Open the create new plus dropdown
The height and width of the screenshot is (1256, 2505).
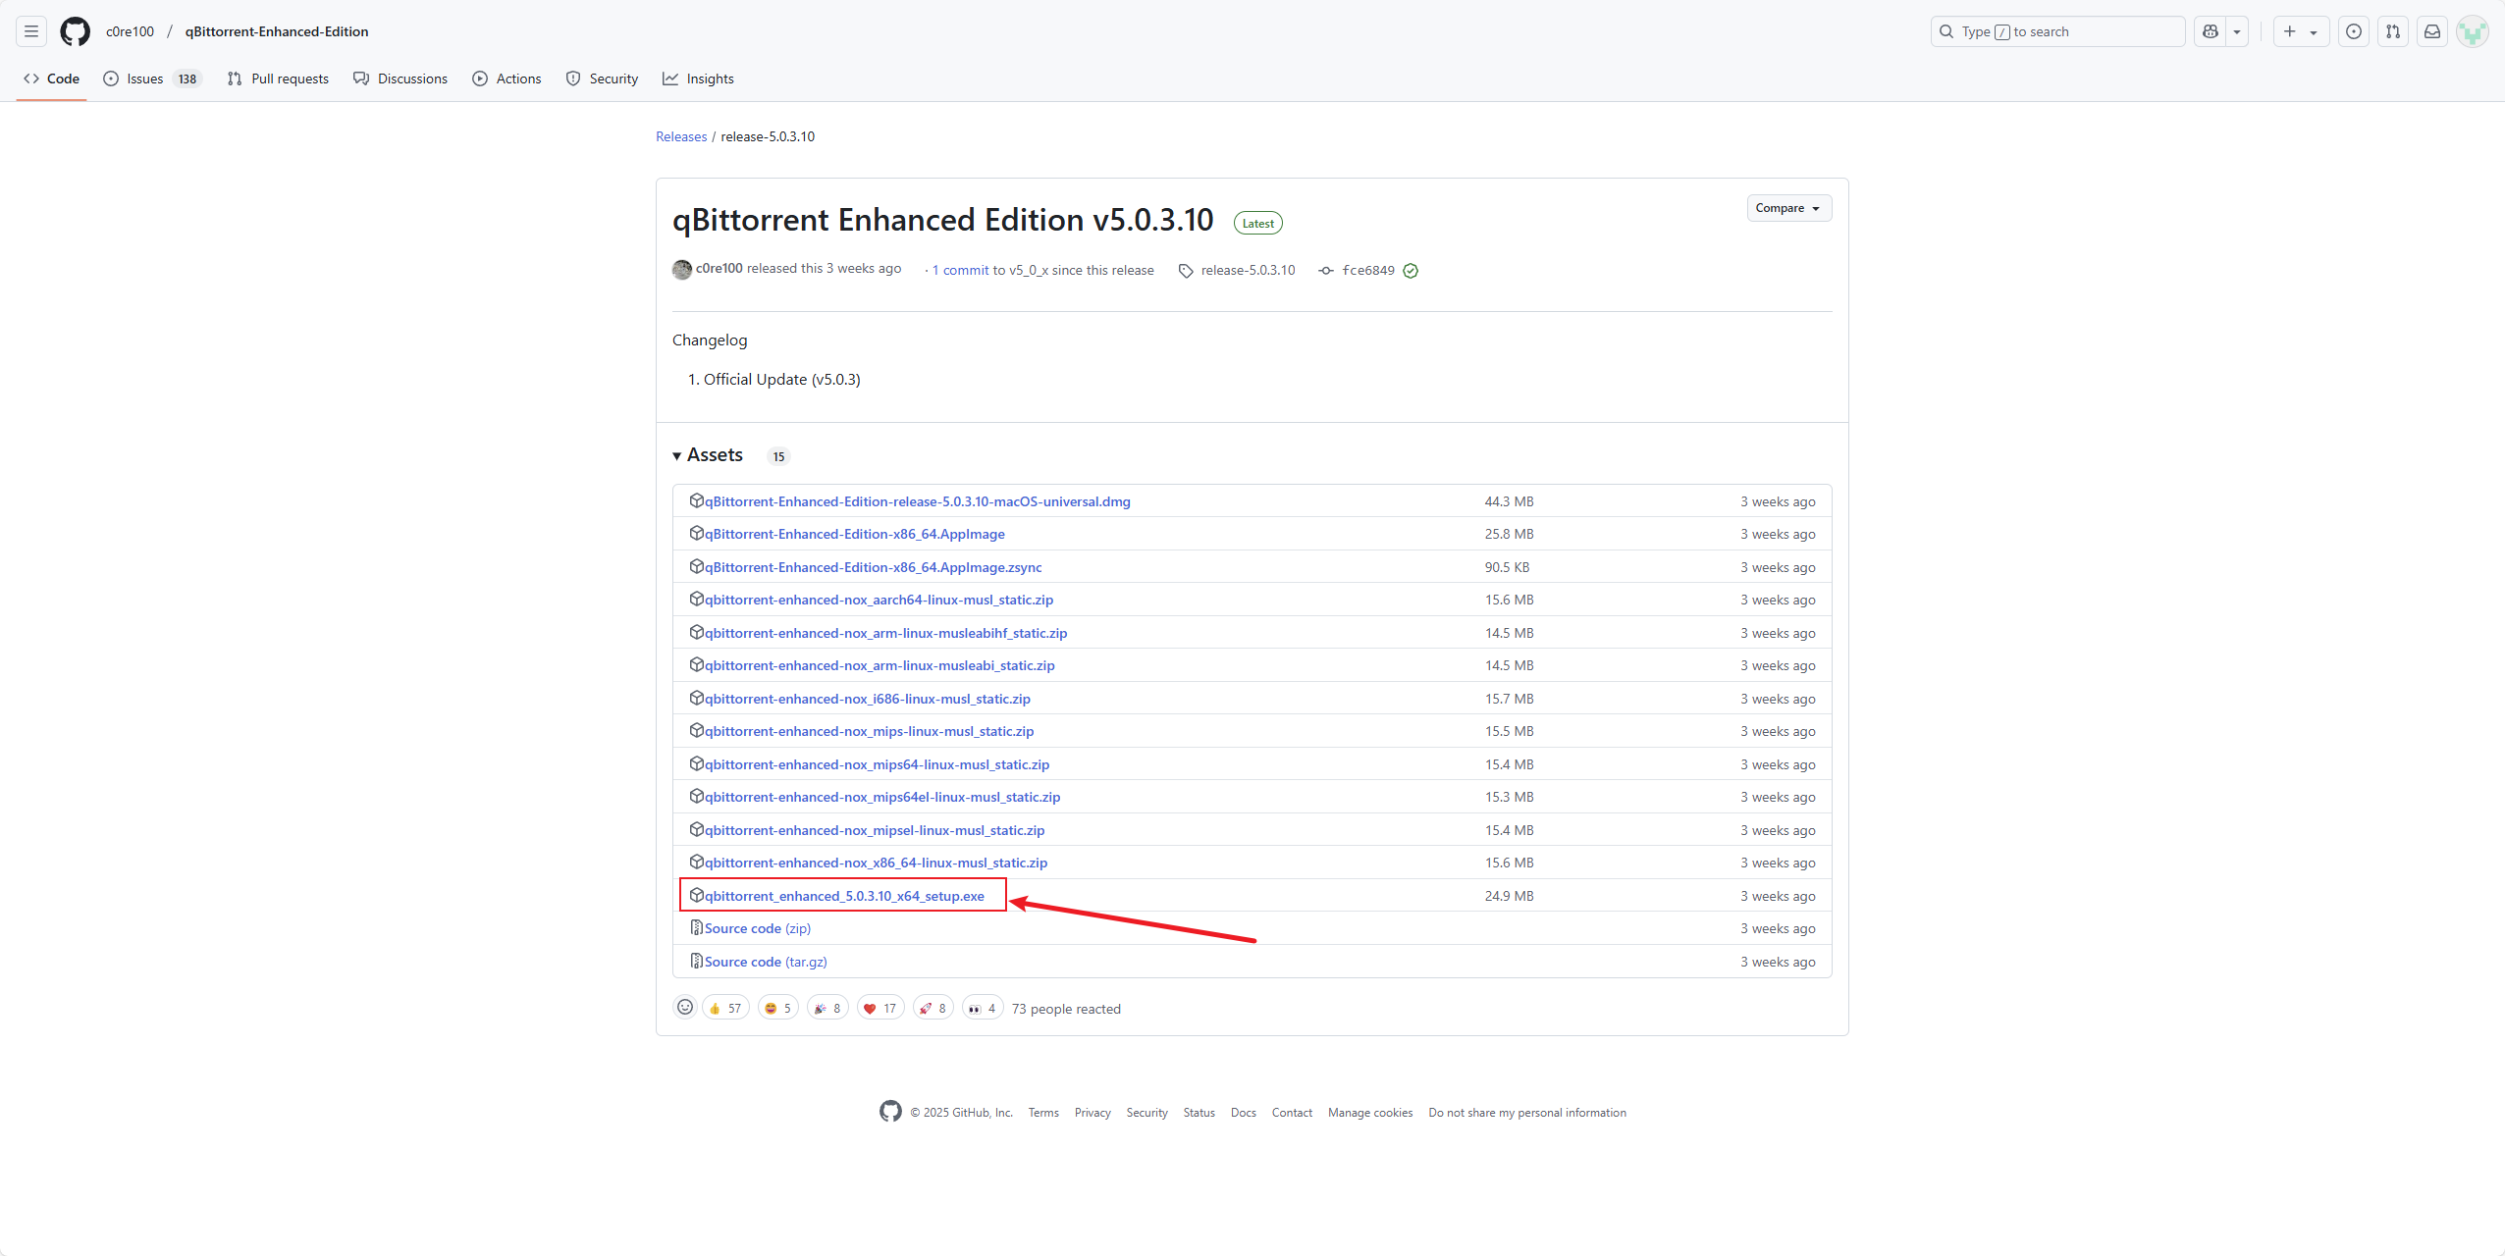tap(2300, 31)
